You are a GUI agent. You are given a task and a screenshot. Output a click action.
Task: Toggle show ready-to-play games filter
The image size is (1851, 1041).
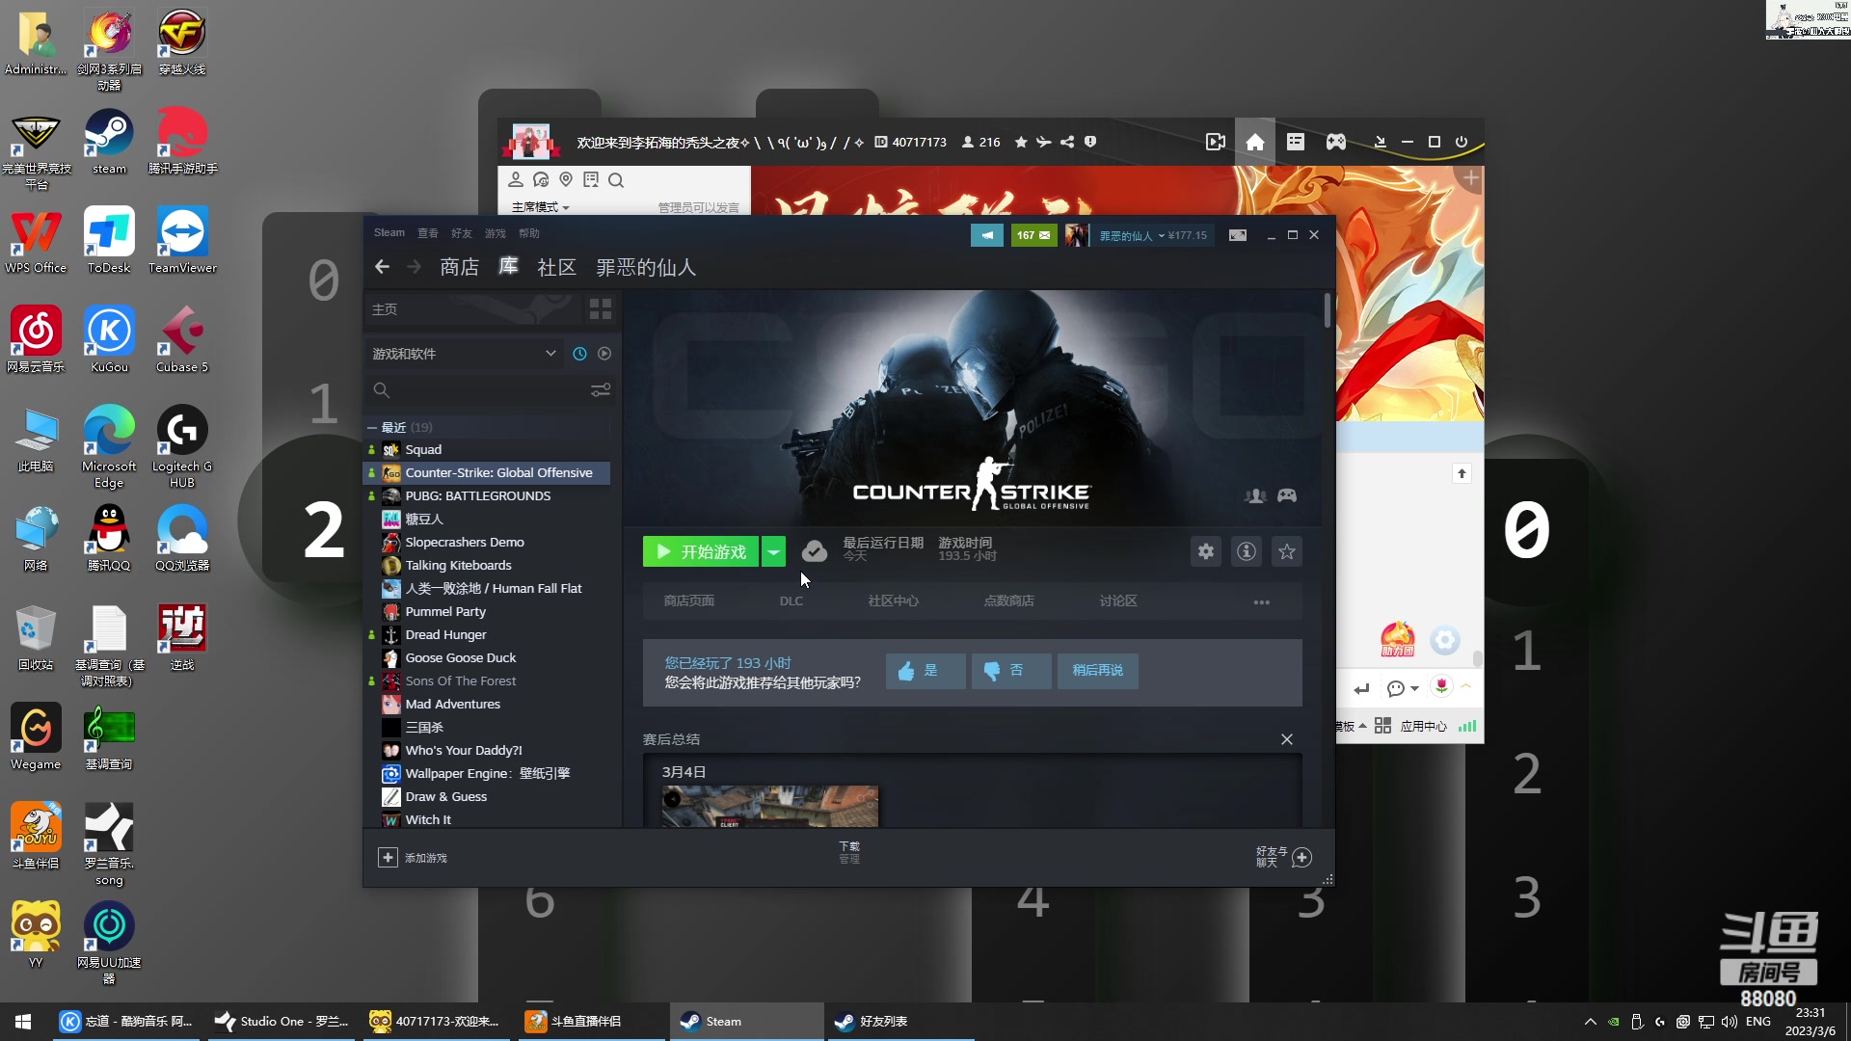click(604, 354)
